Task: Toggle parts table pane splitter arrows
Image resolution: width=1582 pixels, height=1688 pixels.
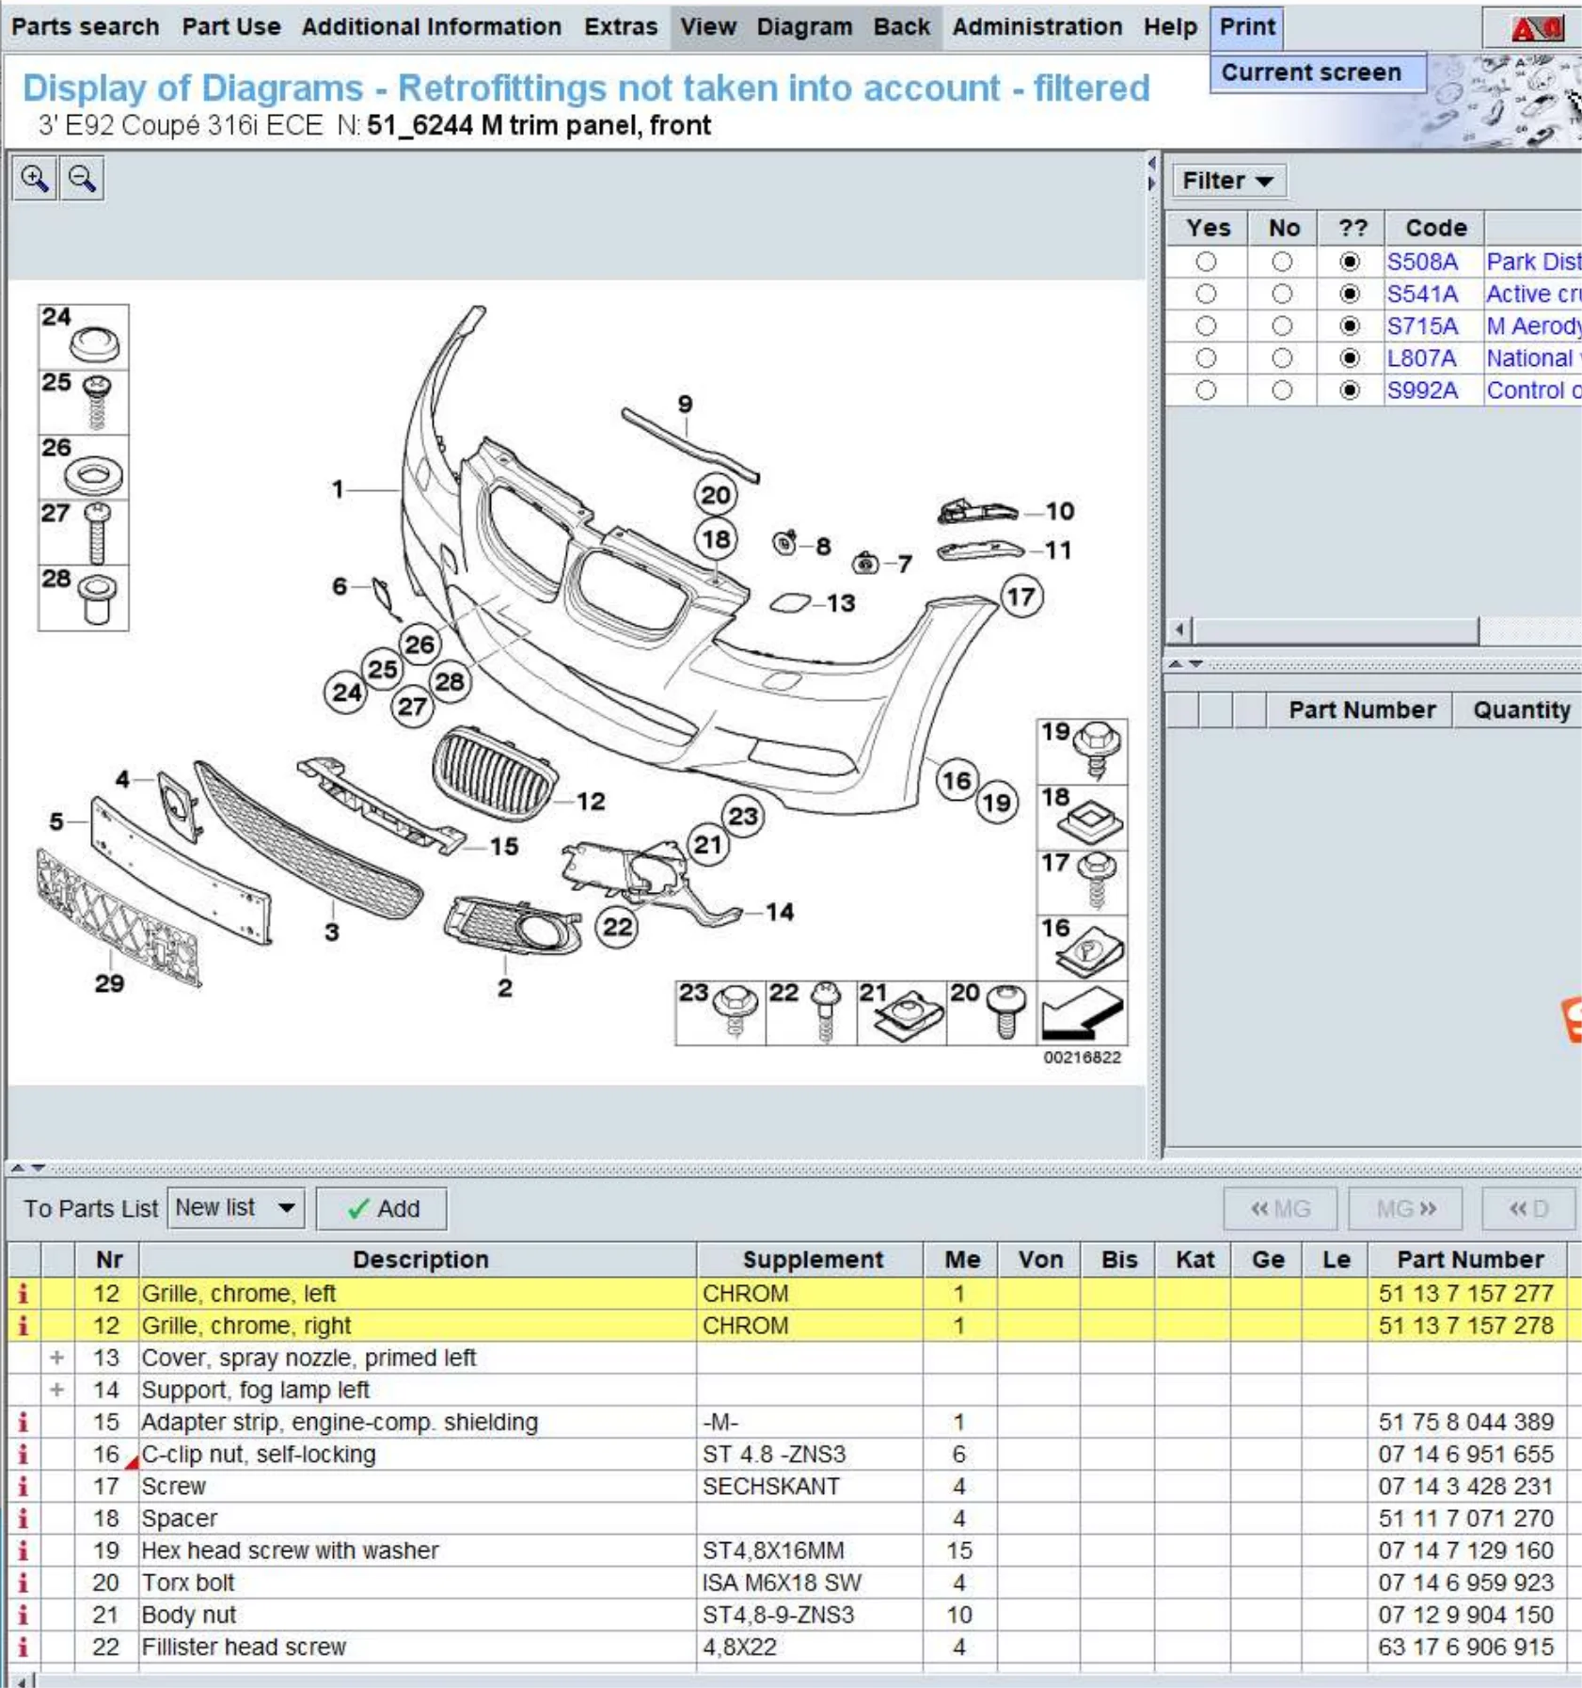Action: pos(27,1168)
